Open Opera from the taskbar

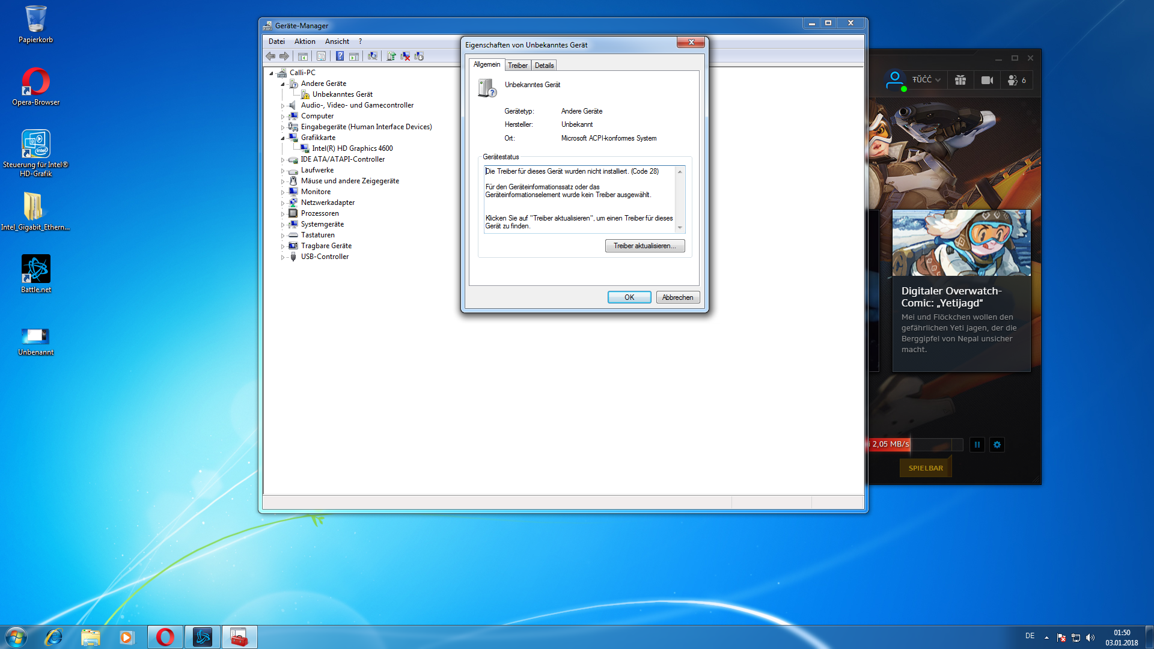point(165,637)
